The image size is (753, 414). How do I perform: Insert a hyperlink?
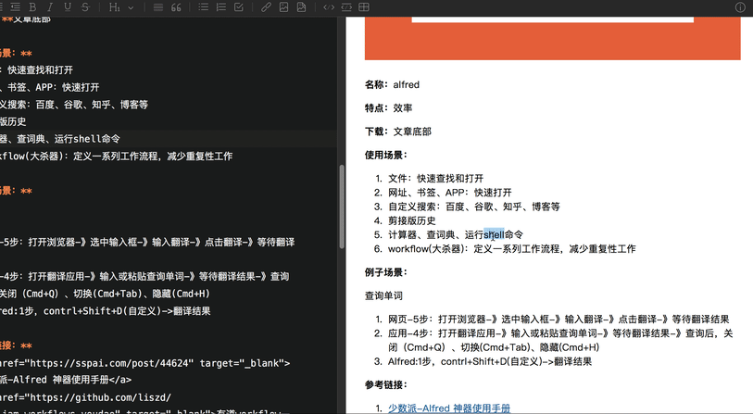coord(266,6)
